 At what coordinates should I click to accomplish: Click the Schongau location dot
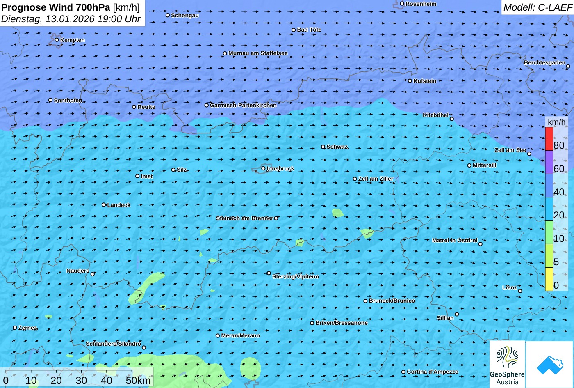pyautogui.click(x=168, y=15)
